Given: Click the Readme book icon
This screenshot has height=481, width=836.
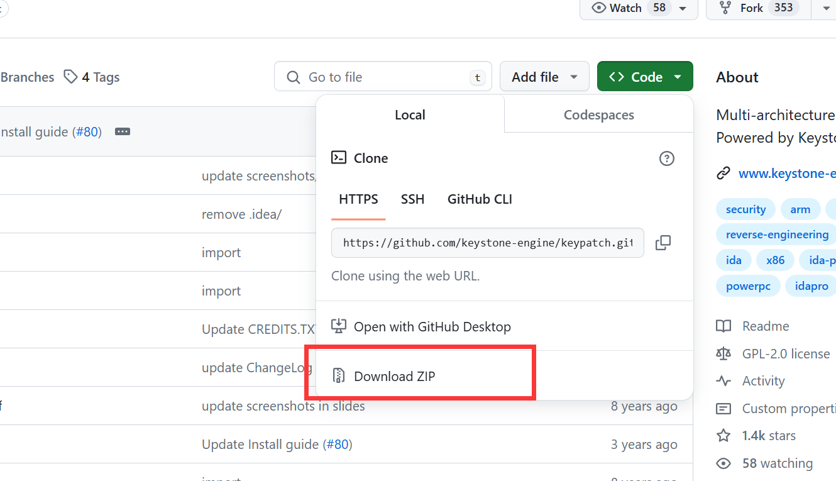Looking at the screenshot, I should point(723,326).
